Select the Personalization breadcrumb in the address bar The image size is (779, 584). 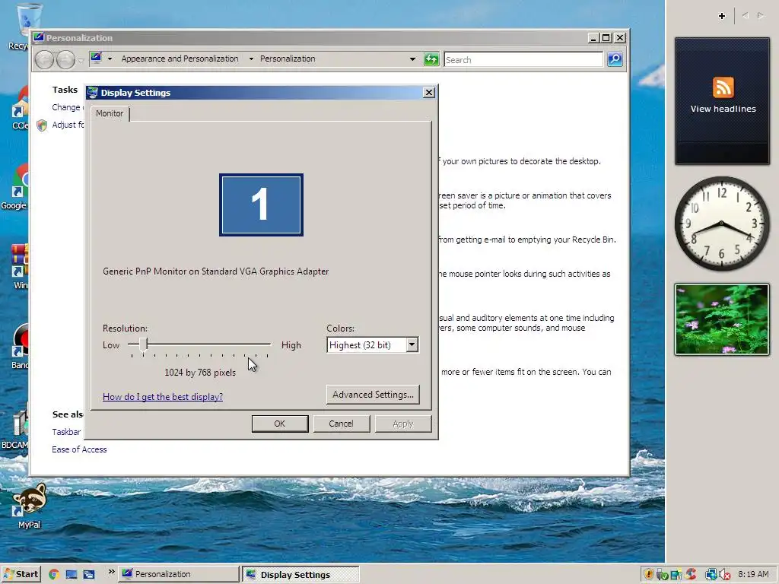coord(288,59)
